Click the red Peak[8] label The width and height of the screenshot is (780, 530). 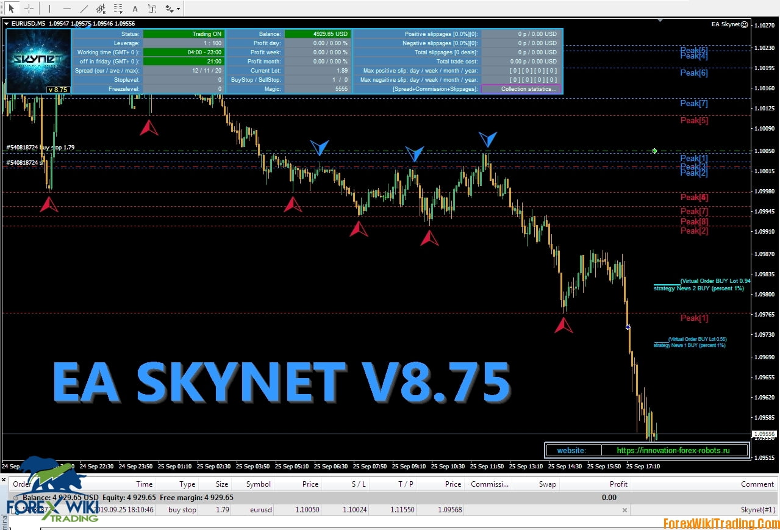coord(694,221)
